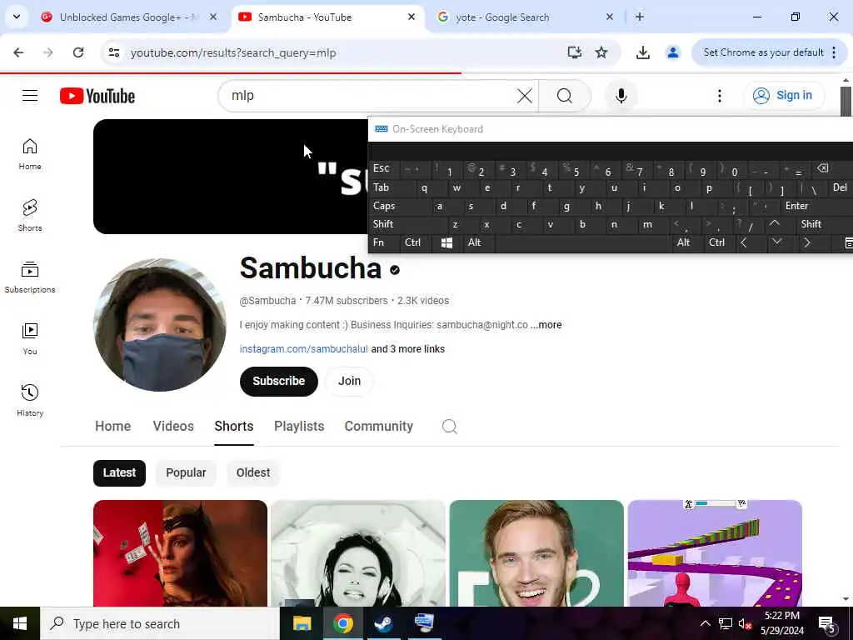This screenshot has width=853, height=640.
Task: Open YouTube settings three-dot menu
Action: coord(720,96)
